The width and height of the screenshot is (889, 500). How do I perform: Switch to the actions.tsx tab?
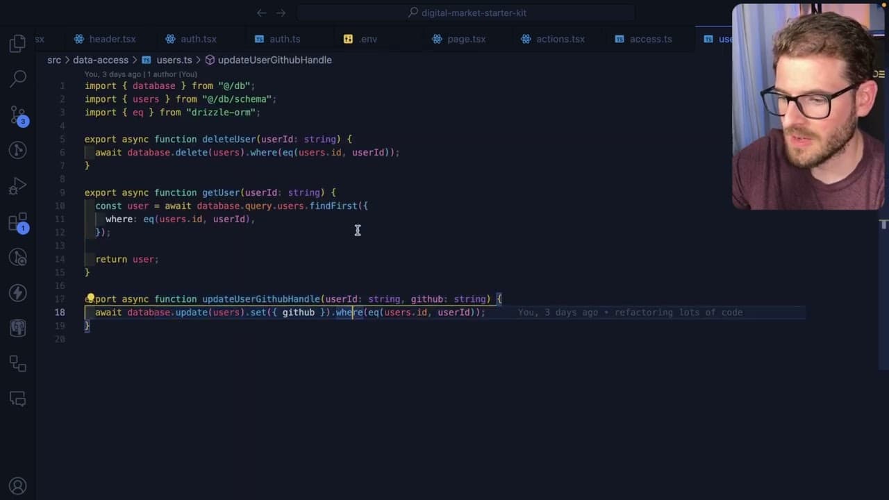(x=553, y=39)
